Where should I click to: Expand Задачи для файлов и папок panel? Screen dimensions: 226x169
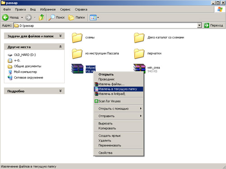coord(61,36)
